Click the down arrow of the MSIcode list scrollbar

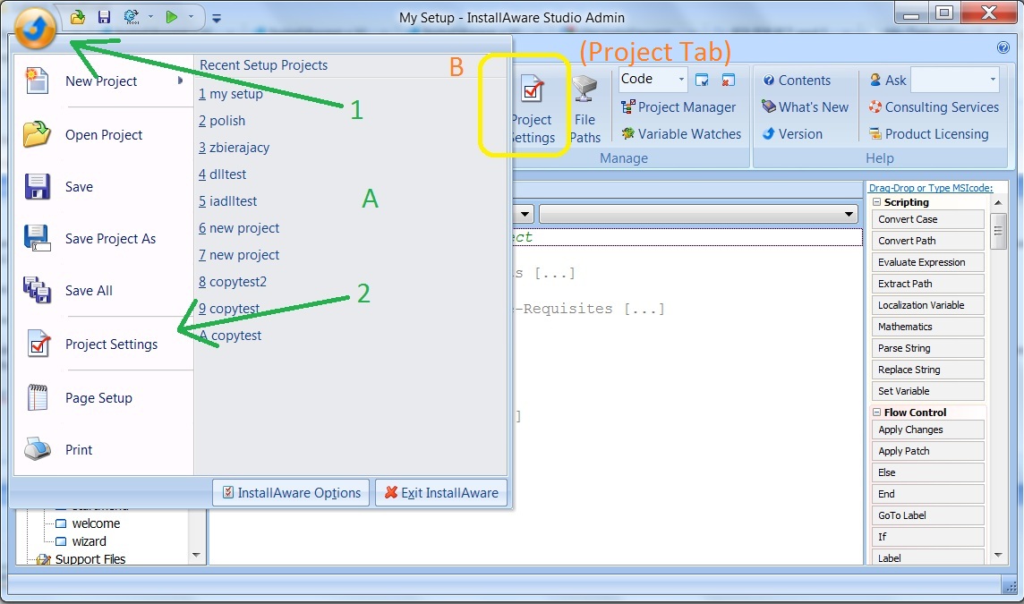(998, 555)
